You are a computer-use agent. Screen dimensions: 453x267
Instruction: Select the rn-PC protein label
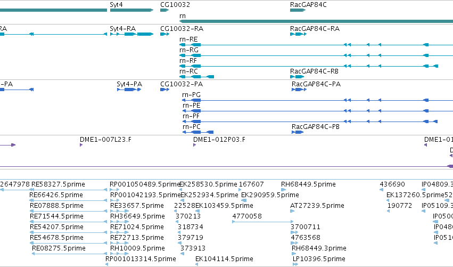coord(191,127)
